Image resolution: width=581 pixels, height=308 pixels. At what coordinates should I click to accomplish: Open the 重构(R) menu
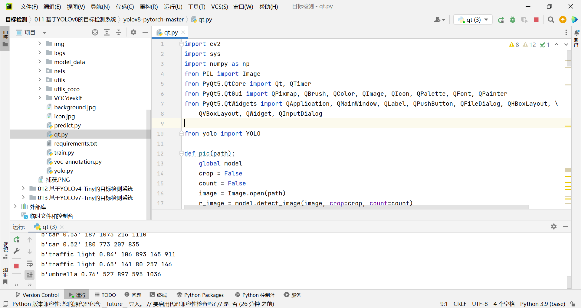[149, 7]
